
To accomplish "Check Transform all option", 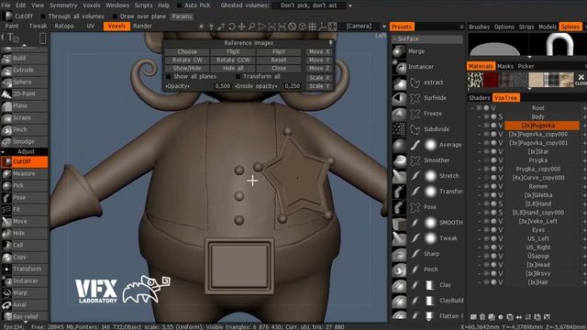I will click(x=238, y=77).
